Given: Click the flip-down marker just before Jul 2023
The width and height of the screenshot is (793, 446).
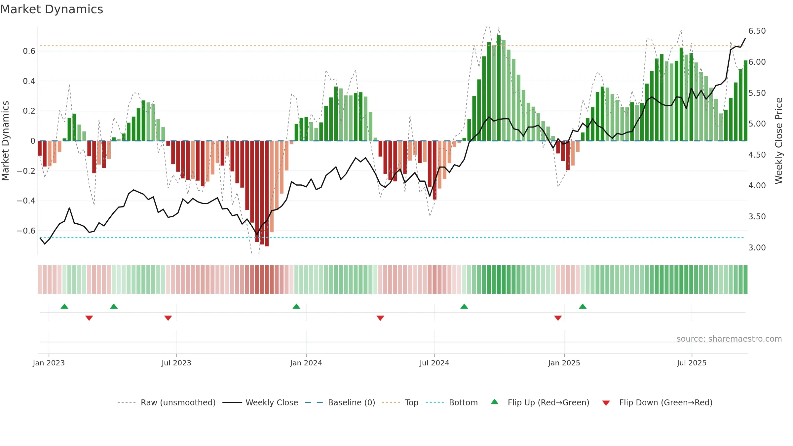Looking at the screenshot, I should pos(168,318).
